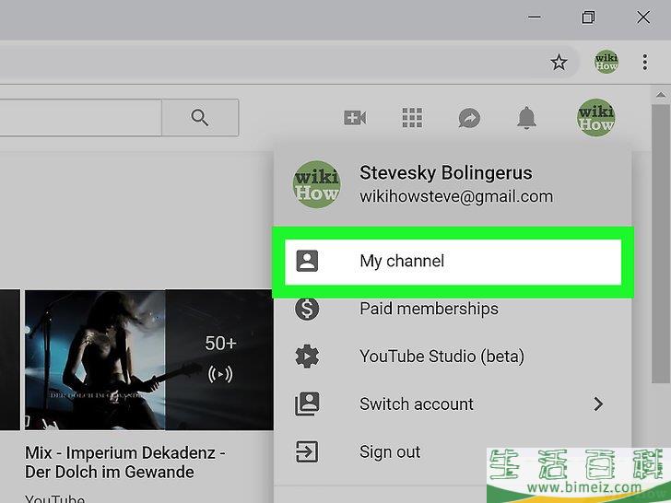The width and height of the screenshot is (671, 503).
Task: Open the title 'Mix - Imperium Dekadenz - Der Dolch im Gewande'
Action: 125,462
